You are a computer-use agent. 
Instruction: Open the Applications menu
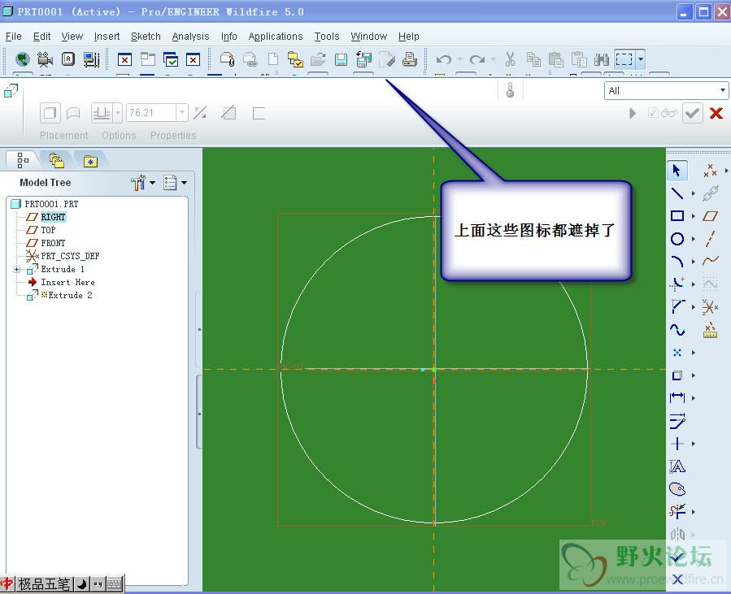point(276,37)
